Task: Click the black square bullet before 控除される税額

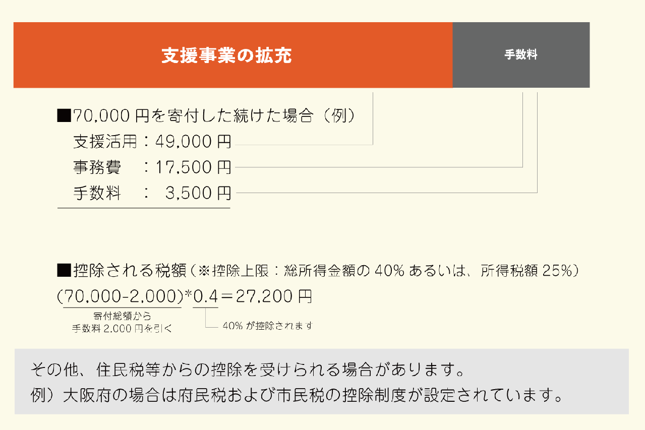Action: (64, 271)
